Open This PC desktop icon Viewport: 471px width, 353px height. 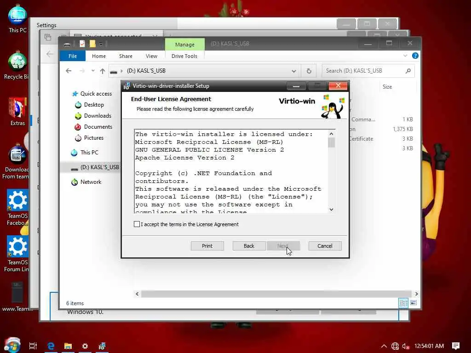point(17,19)
